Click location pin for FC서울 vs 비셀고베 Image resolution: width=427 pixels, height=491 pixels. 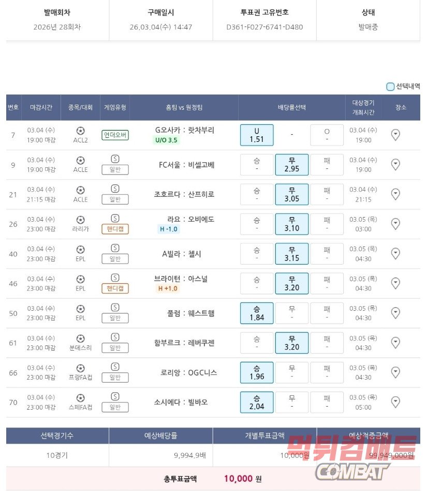[x=395, y=165]
